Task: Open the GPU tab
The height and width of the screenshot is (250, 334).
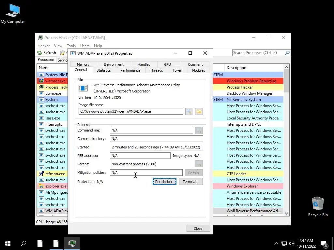Action: (x=167, y=64)
